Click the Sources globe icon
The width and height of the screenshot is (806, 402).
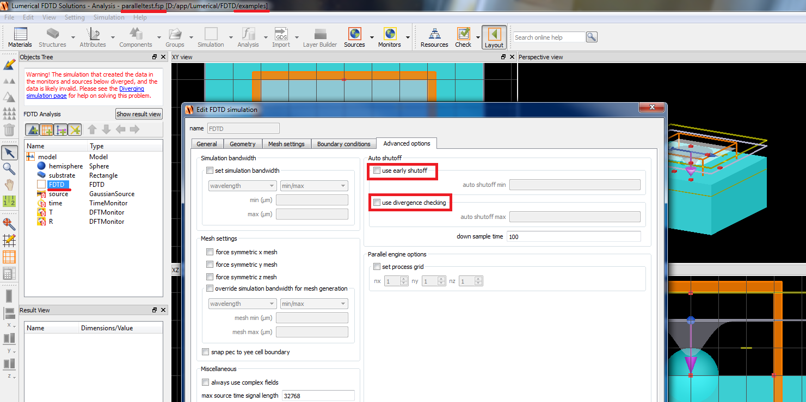click(355, 34)
